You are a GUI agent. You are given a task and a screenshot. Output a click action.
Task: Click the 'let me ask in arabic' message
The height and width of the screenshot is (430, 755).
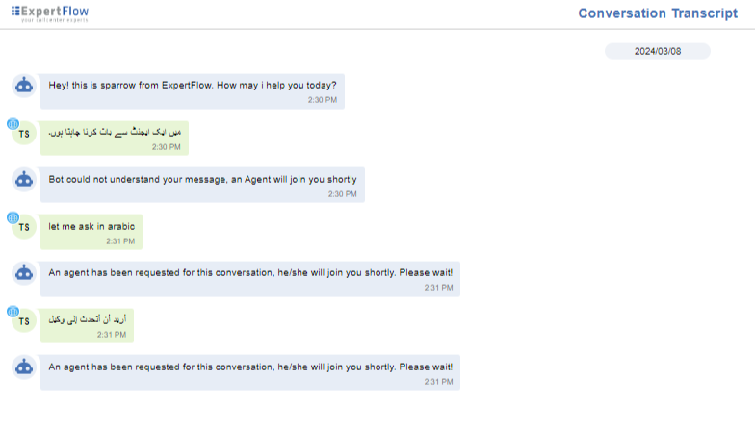91,232
